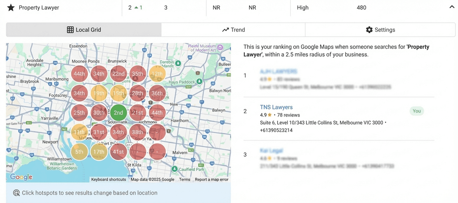Select the 28th rank hotspot

point(138,93)
